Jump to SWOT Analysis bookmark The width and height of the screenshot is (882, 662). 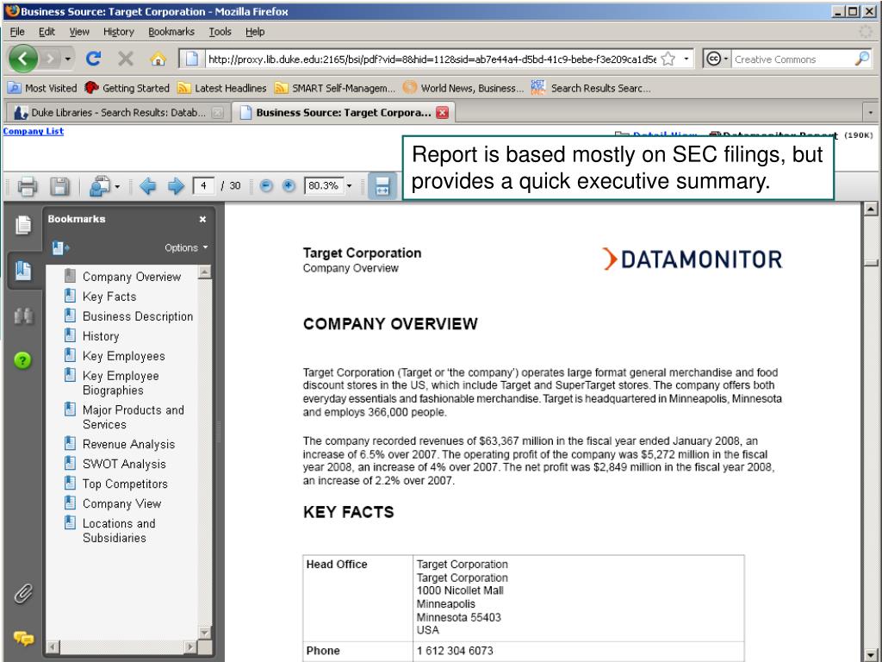(124, 464)
